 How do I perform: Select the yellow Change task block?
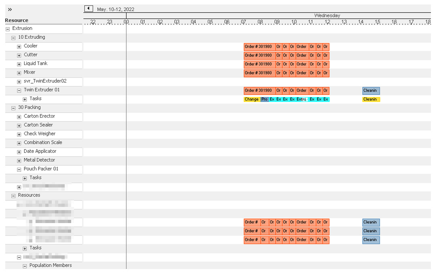point(251,99)
